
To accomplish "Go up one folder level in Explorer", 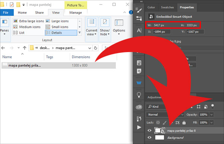I will tap(25, 48).
